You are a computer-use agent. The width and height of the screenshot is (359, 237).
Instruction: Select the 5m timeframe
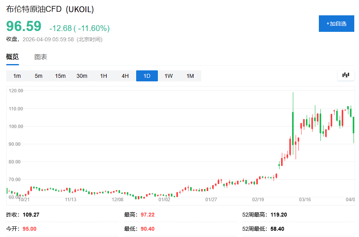(x=39, y=76)
